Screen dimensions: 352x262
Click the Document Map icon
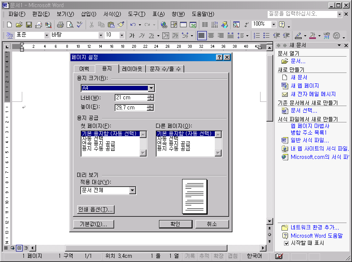click(236, 24)
